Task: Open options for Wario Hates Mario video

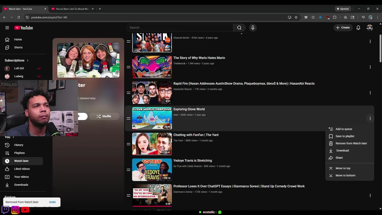Action: [370, 67]
